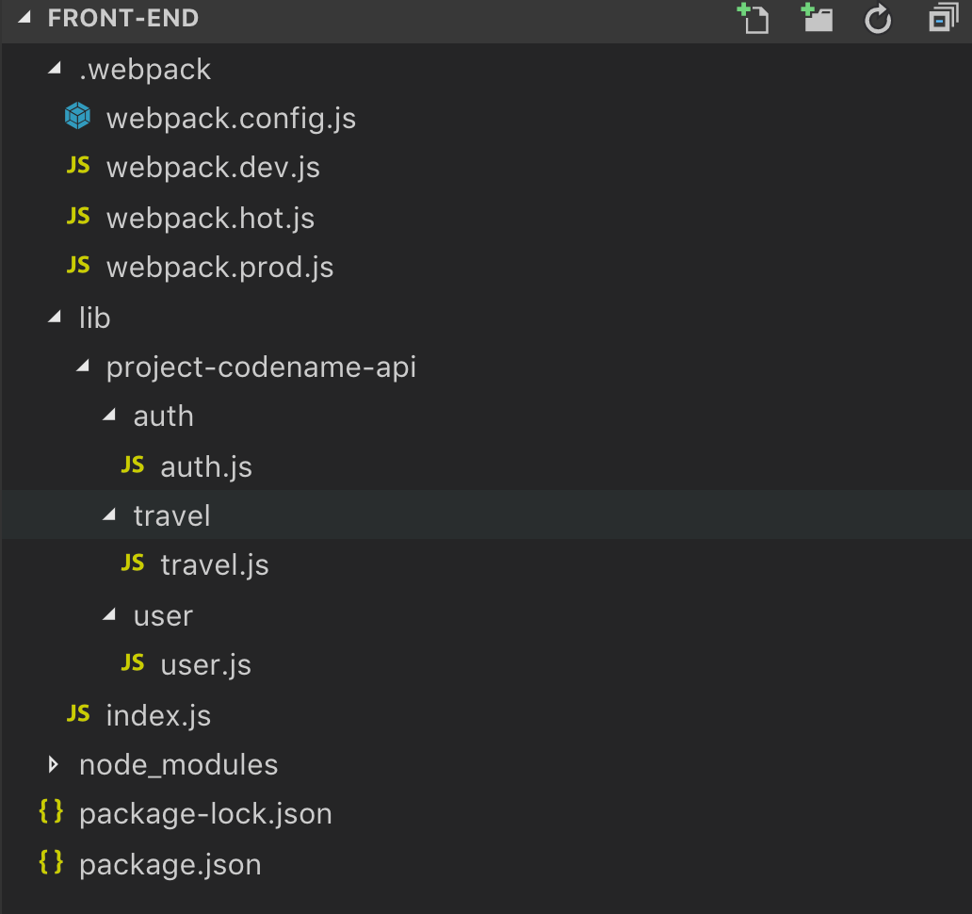The width and height of the screenshot is (972, 914).
Task: Click the webpack.config.js cube icon
Action: [x=77, y=117]
